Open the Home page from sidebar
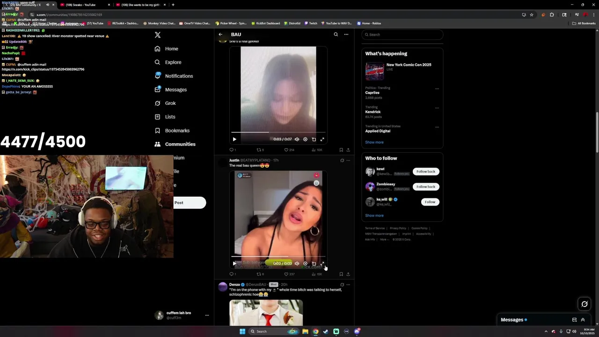599x337 pixels. tap(166, 49)
